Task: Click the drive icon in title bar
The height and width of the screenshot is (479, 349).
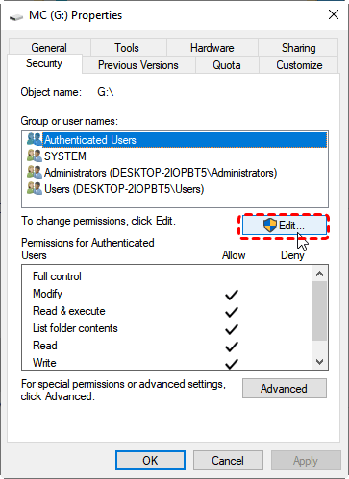Action: click(x=16, y=16)
